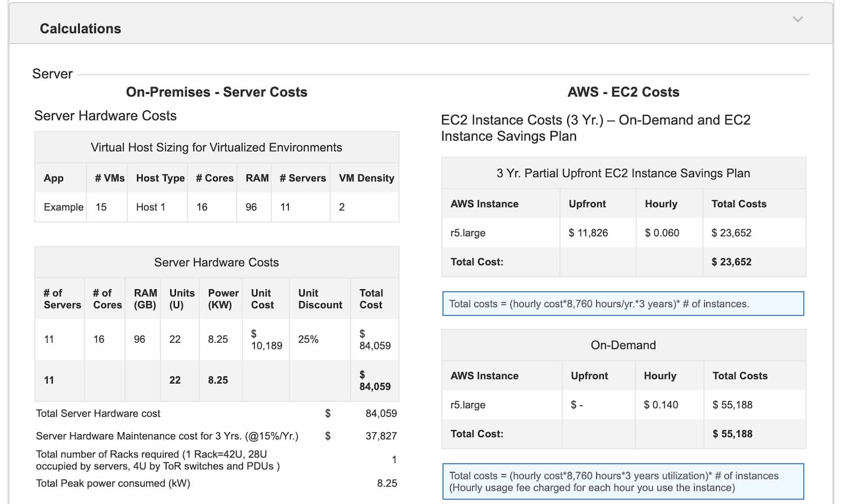The image size is (843, 504).
Task: Click the 'Unit Cost' column header
Action: (x=262, y=299)
